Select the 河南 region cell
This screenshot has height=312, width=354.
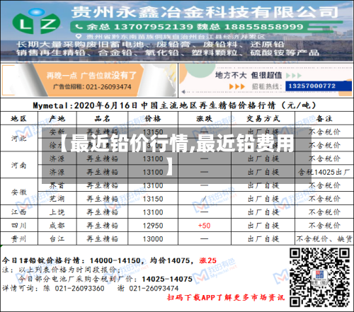tap(18, 165)
